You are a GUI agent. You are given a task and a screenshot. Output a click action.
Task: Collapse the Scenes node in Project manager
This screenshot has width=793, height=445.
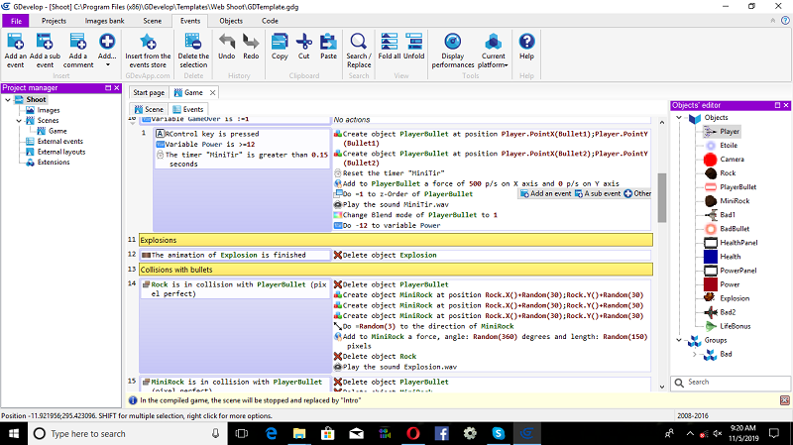tap(18, 121)
